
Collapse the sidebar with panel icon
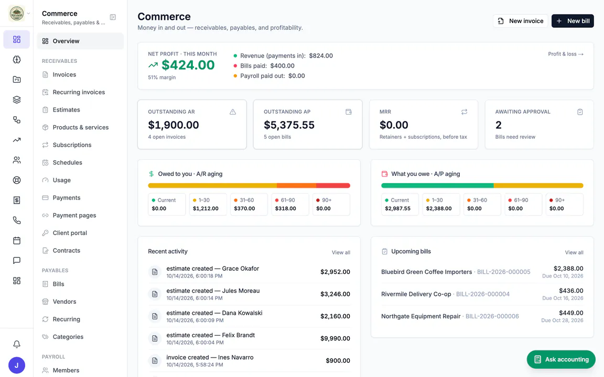[x=113, y=17]
